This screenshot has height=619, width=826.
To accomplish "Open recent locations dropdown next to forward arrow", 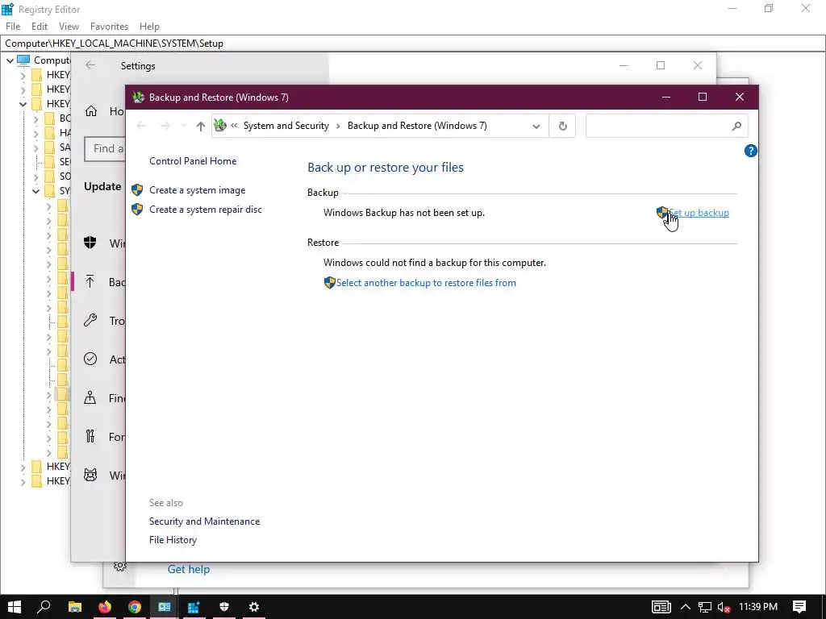I will tap(183, 126).
